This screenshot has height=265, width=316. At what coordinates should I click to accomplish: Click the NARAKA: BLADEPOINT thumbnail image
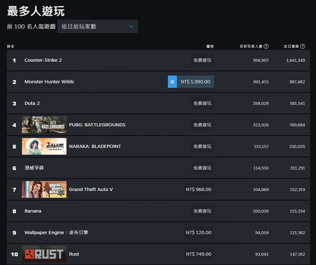(x=44, y=146)
